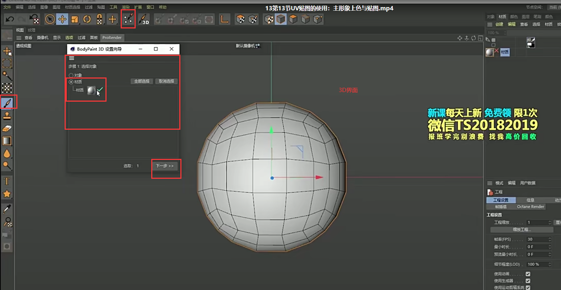Open the viewport hamburger menu beside 查看
The height and width of the screenshot is (290, 561).
coord(19,38)
